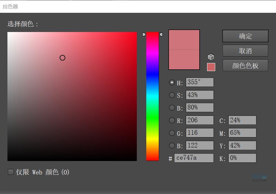Select the S saturation radio button
The height and width of the screenshot is (194, 276).
(172, 95)
